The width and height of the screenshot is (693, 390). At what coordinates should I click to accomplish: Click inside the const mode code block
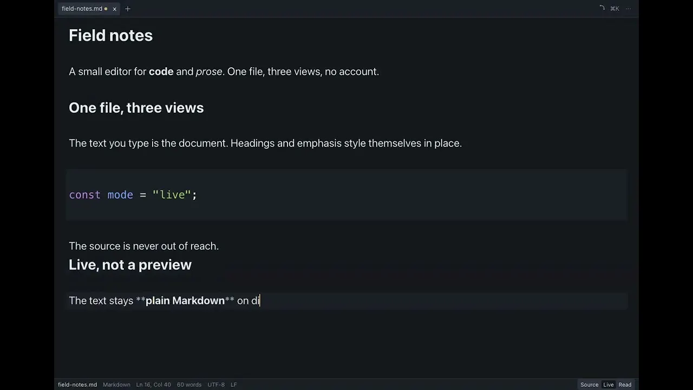coord(346,194)
